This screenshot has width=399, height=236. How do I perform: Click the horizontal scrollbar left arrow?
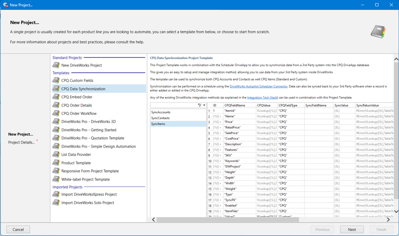point(153,220)
